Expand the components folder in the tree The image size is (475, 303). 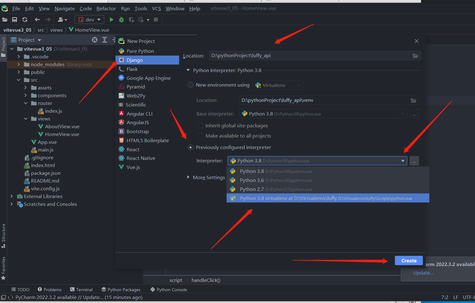pos(25,95)
